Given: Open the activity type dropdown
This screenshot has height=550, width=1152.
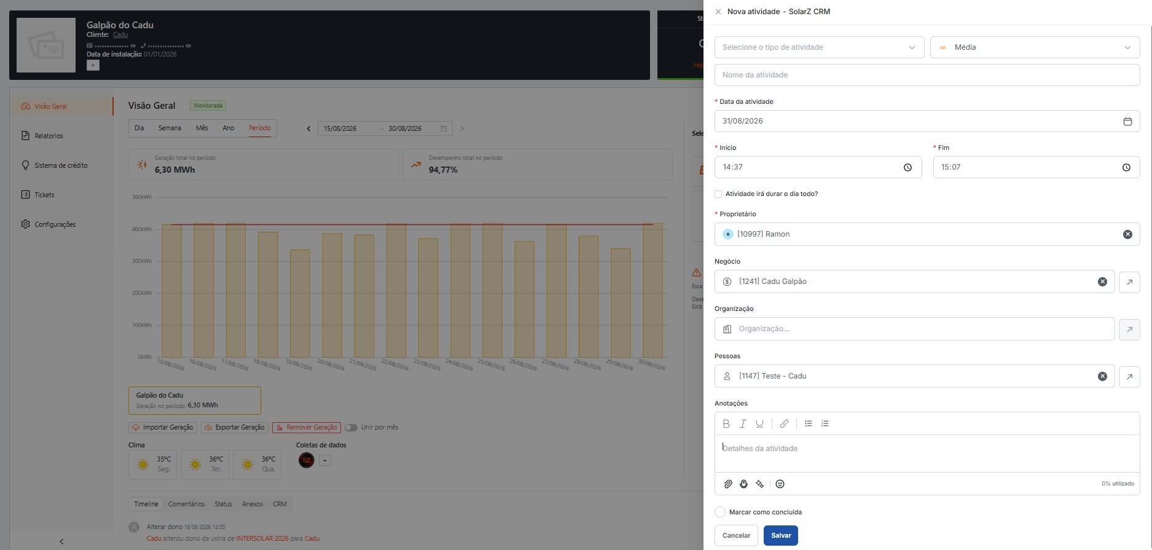Looking at the screenshot, I should 819,47.
